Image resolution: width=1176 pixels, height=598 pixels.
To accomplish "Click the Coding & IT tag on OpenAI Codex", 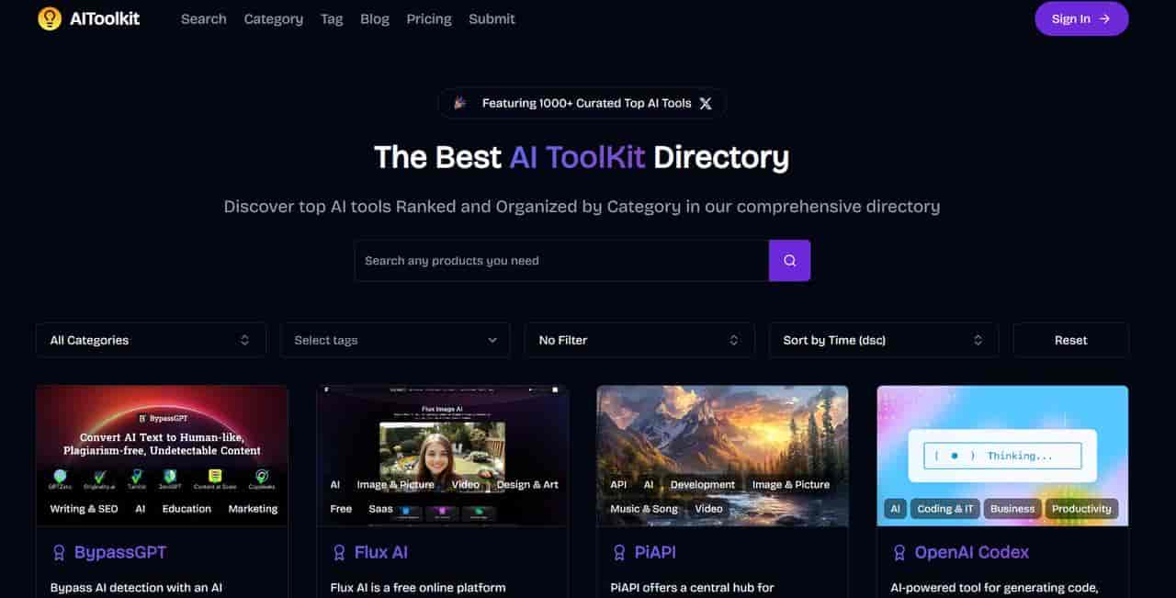I will (x=944, y=509).
